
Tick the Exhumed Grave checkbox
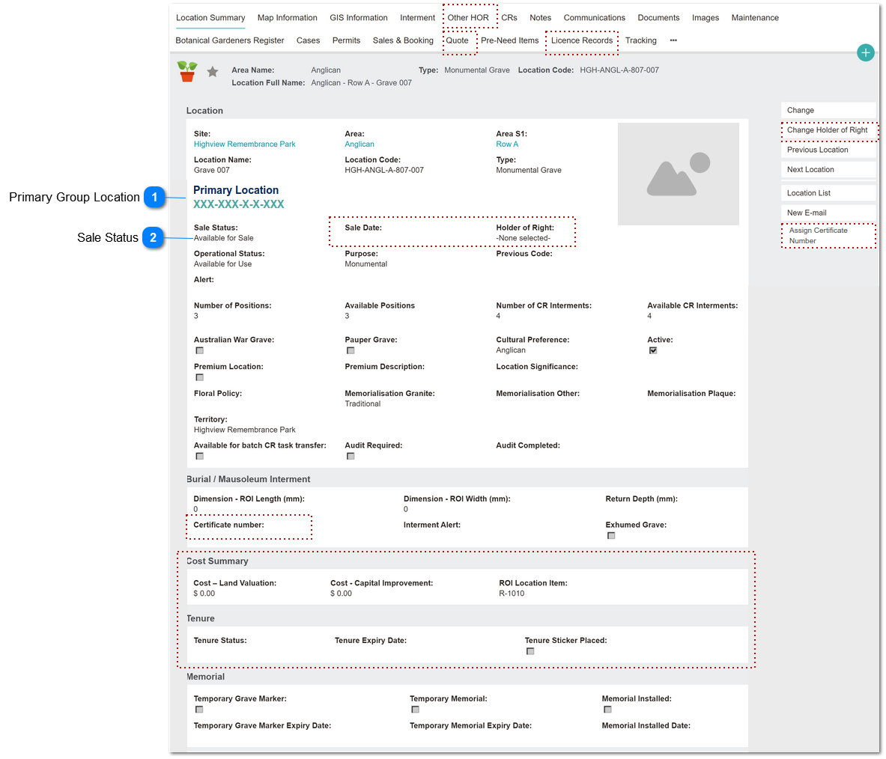[x=611, y=535]
